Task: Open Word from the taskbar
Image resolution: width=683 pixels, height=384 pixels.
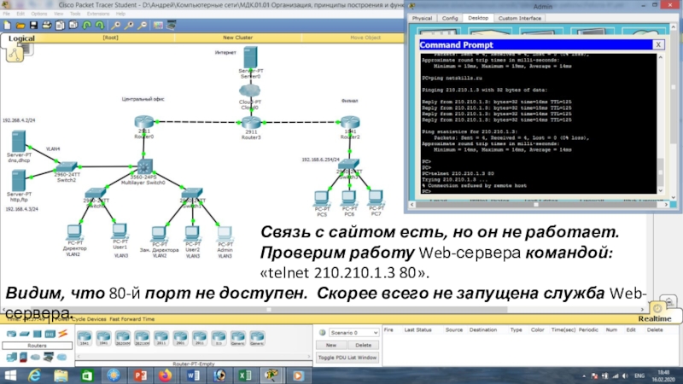Action: [x=193, y=375]
